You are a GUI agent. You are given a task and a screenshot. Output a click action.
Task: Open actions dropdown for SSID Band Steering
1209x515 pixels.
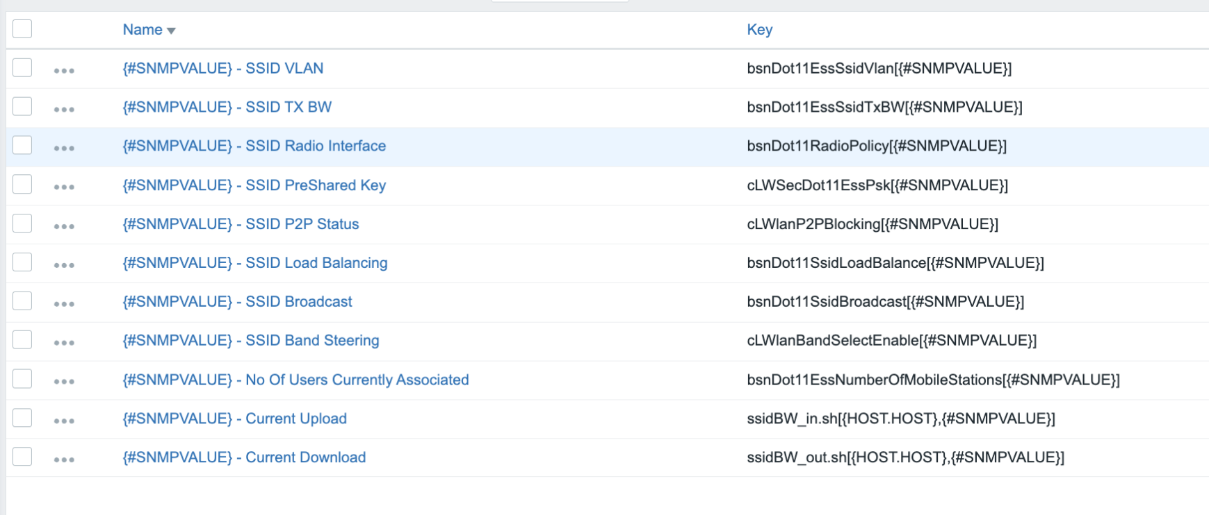coord(64,342)
